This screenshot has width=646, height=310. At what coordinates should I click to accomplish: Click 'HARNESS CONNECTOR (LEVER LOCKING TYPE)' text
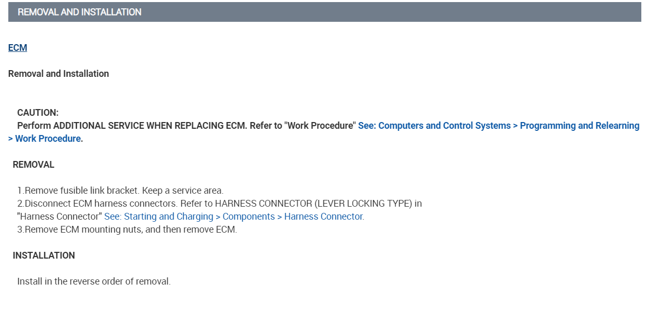[314, 204]
